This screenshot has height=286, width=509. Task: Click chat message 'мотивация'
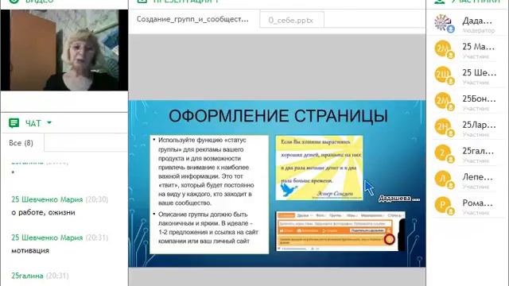click(30, 250)
